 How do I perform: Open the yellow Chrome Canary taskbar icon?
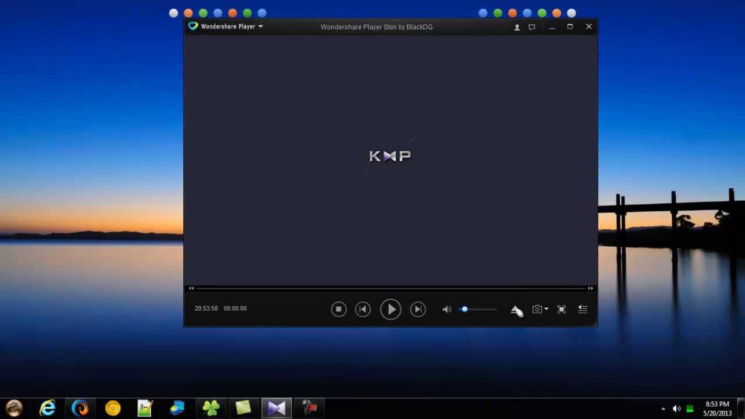112,408
